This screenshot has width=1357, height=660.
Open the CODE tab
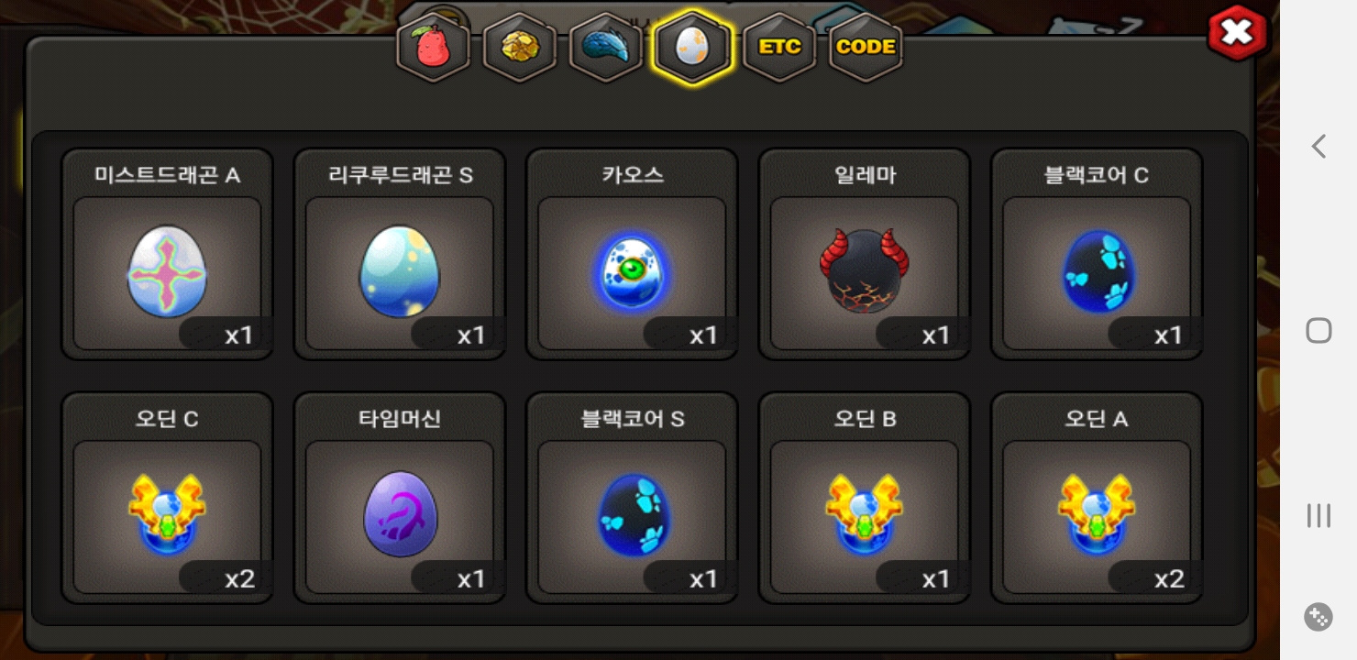point(866,47)
